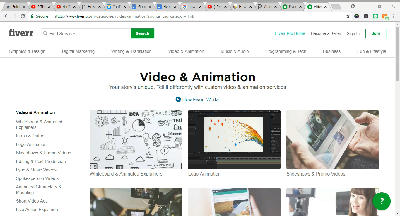Click the Chrome profile avatar icon
The image size is (400, 216).
coord(353,6)
